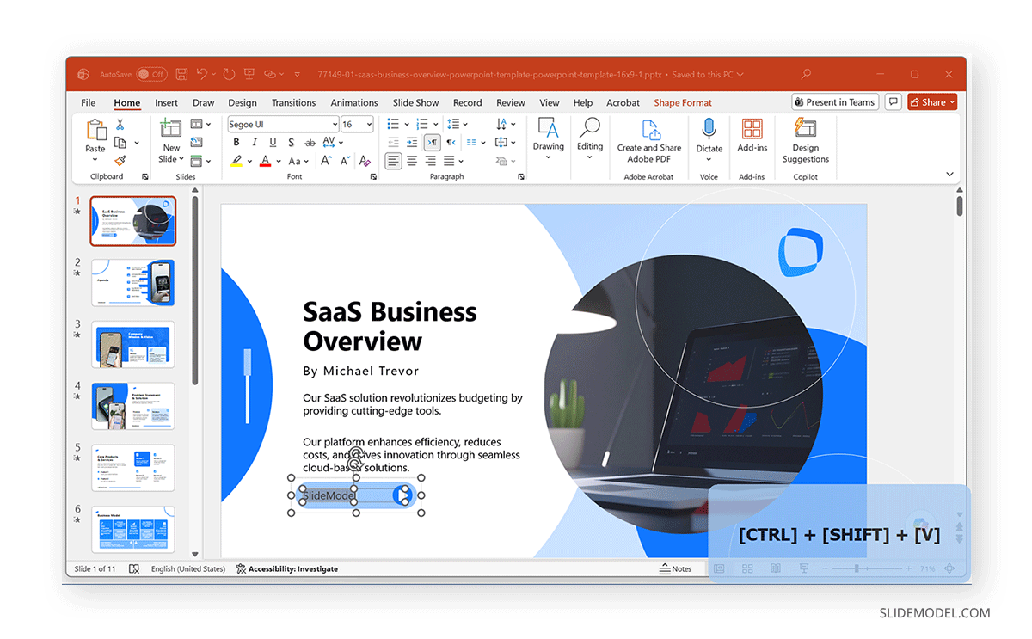The width and height of the screenshot is (1032, 639).
Task: Toggle left text alignment
Action: coord(393,161)
